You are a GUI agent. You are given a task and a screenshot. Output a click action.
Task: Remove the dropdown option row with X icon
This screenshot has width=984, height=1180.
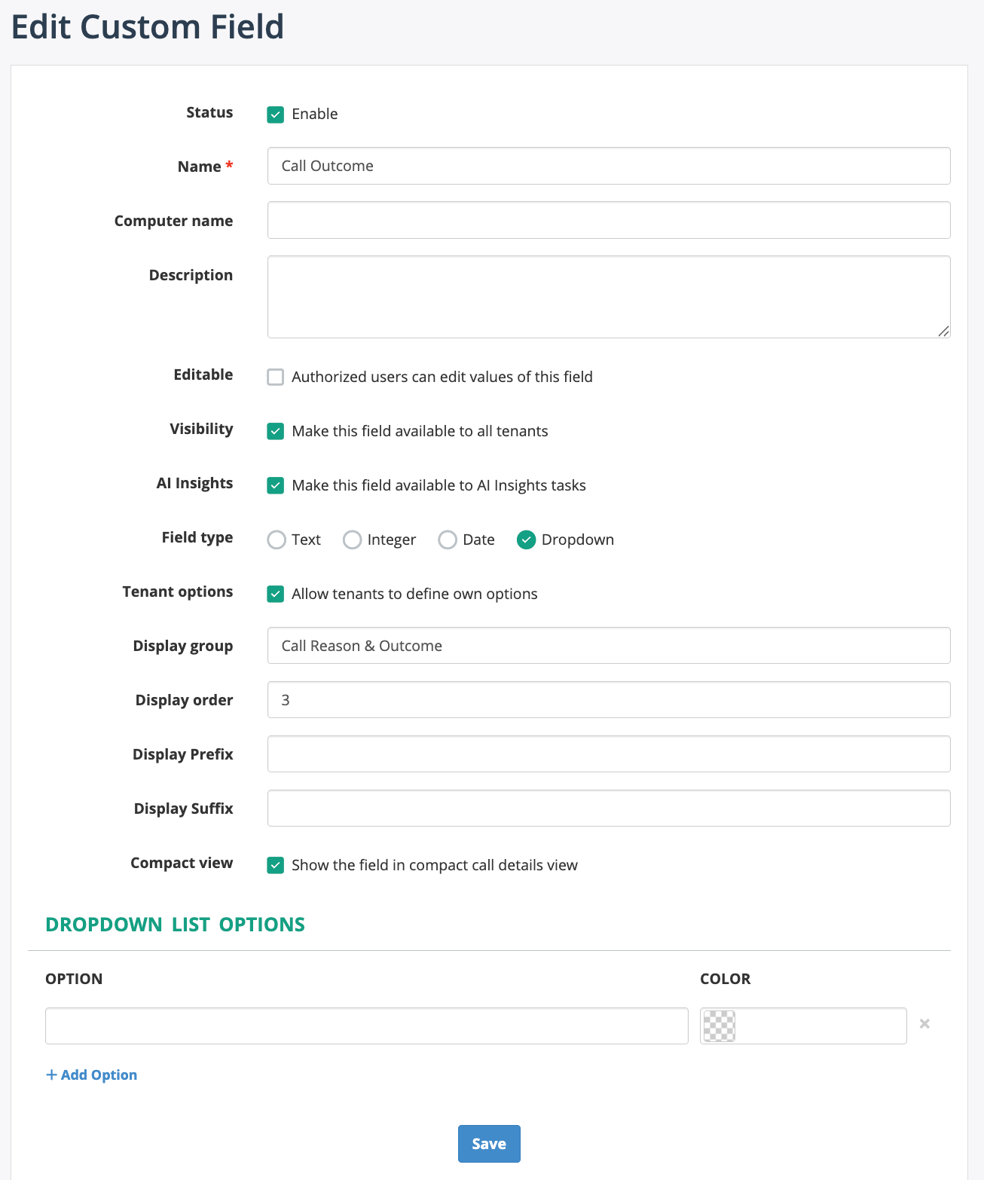924,1024
